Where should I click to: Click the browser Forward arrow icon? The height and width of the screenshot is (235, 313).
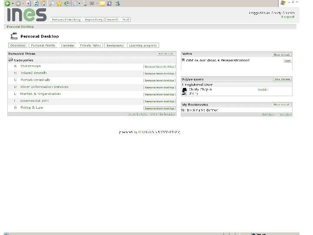(x=18, y=3)
